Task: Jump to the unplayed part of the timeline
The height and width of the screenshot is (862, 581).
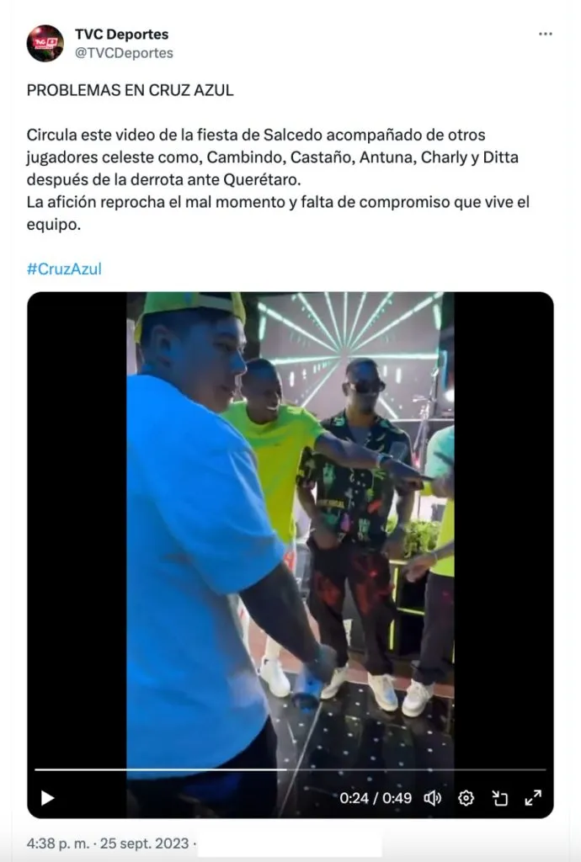Action: click(x=416, y=770)
